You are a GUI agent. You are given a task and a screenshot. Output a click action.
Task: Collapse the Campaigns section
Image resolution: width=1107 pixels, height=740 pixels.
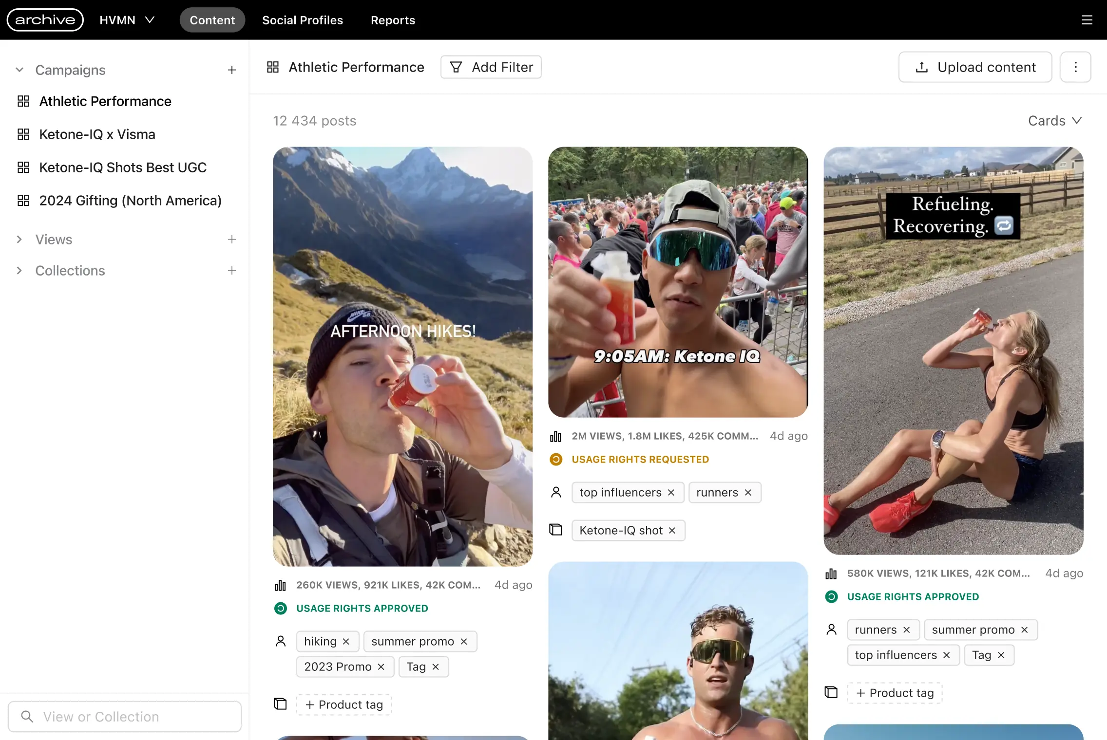coord(19,70)
